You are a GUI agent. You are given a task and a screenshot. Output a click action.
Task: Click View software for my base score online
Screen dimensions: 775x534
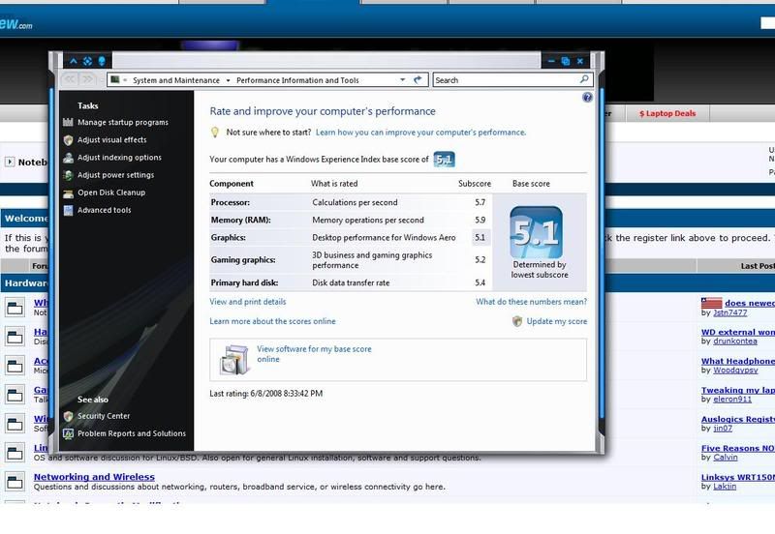[314, 354]
